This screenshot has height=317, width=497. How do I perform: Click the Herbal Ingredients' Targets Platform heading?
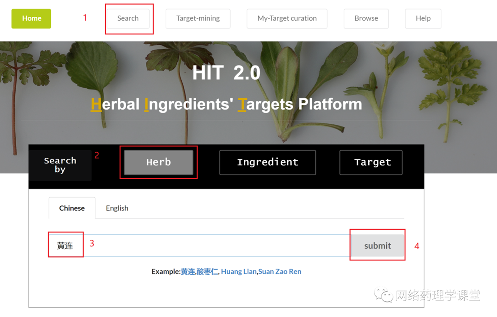point(226,104)
